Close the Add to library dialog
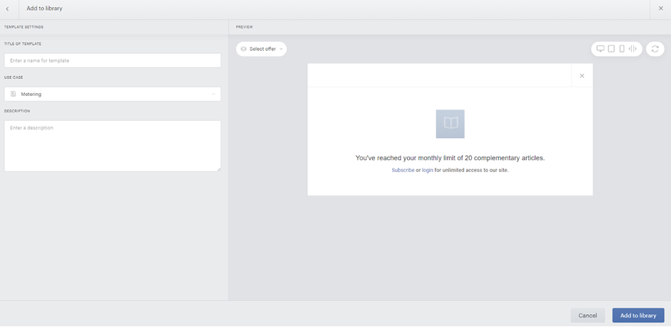 tap(661, 9)
